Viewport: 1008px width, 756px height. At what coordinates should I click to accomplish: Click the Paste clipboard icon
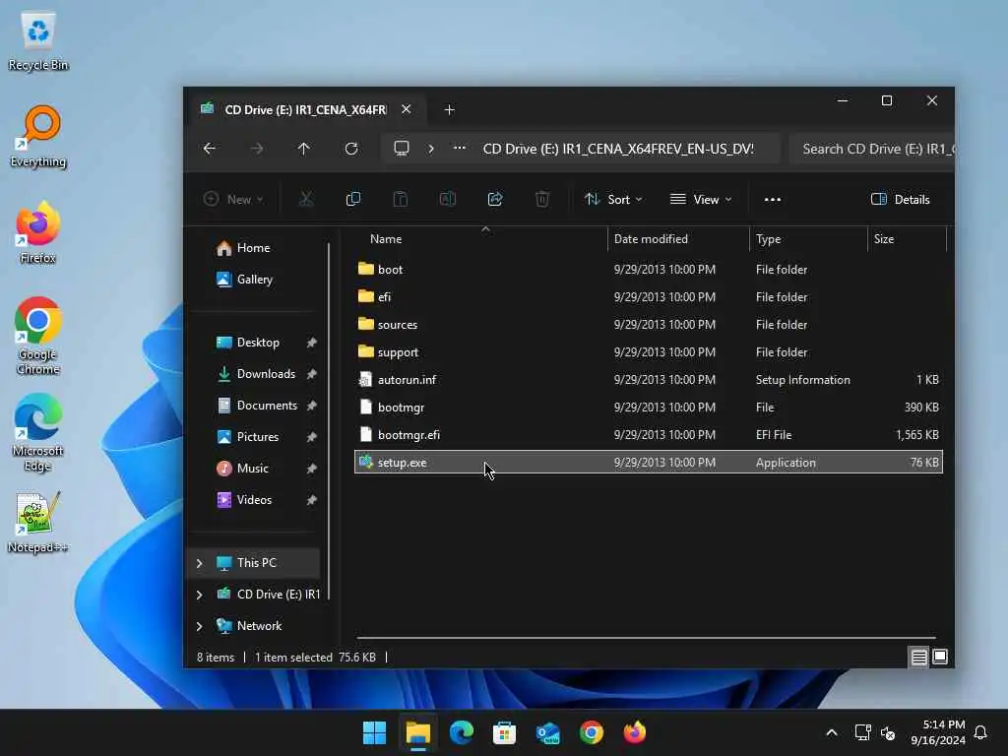[400, 199]
